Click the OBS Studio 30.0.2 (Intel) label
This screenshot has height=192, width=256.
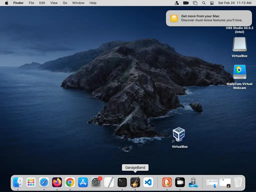pos(239,30)
